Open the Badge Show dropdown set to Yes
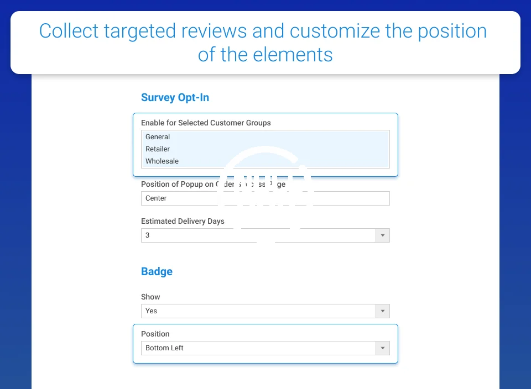 (257, 311)
